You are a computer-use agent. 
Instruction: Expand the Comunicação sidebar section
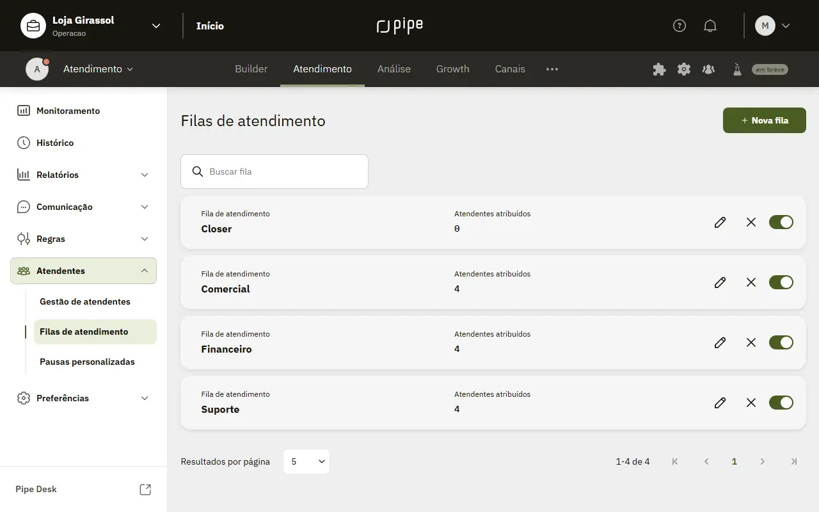pyautogui.click(x=83, y=207)
